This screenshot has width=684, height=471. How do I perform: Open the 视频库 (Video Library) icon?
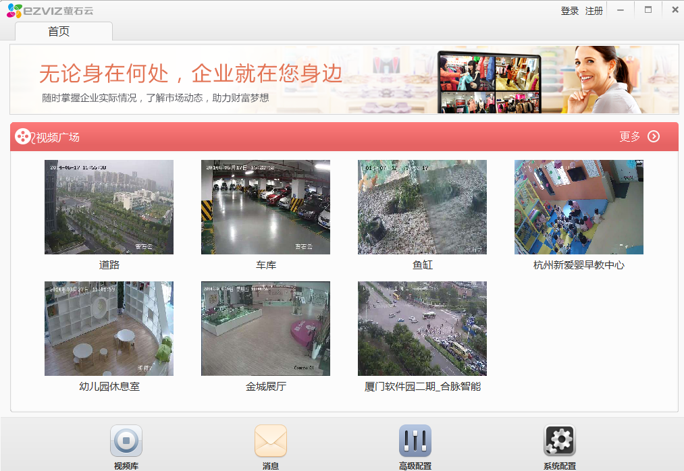(125, 441)
